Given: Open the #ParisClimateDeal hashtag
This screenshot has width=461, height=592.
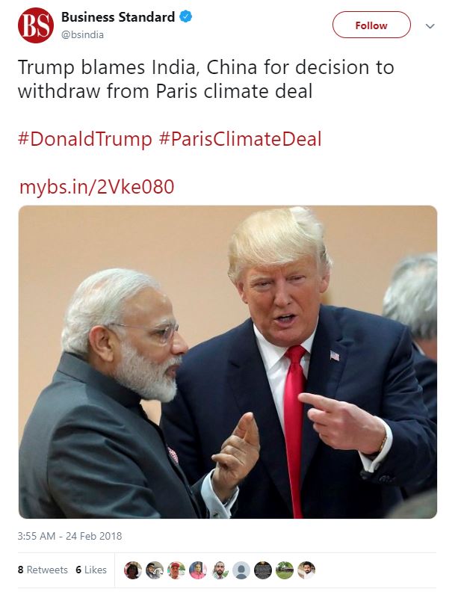Looking at the screenshot, I should [241, 140].
